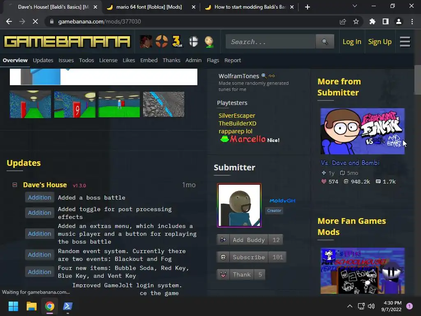Open Marcello's profile link
The height and width of the screenshot is (316, 421).
(248, 139)
